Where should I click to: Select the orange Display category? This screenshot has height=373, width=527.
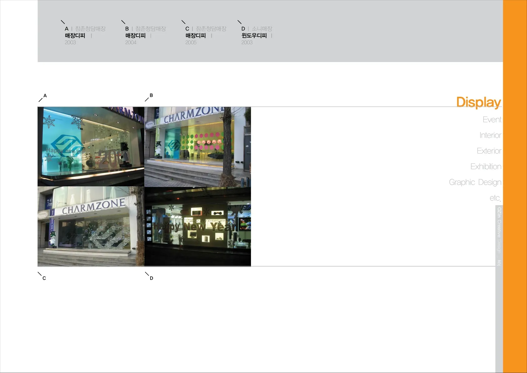click(478, 102)
